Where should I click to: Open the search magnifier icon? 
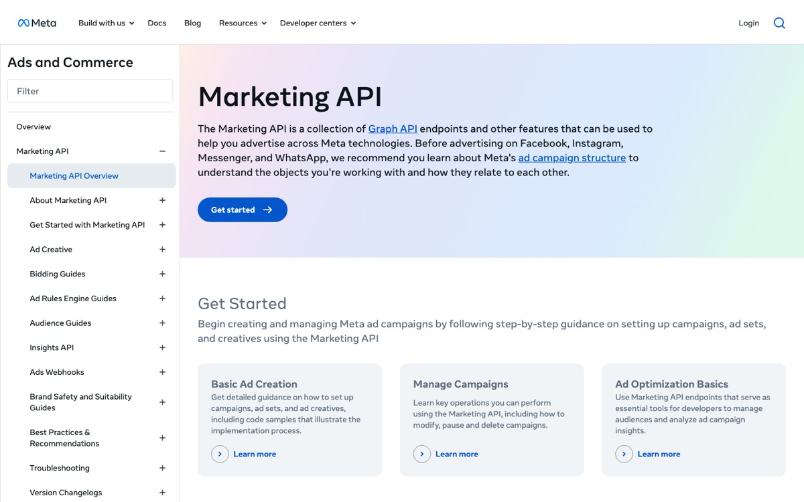(779, 23)
